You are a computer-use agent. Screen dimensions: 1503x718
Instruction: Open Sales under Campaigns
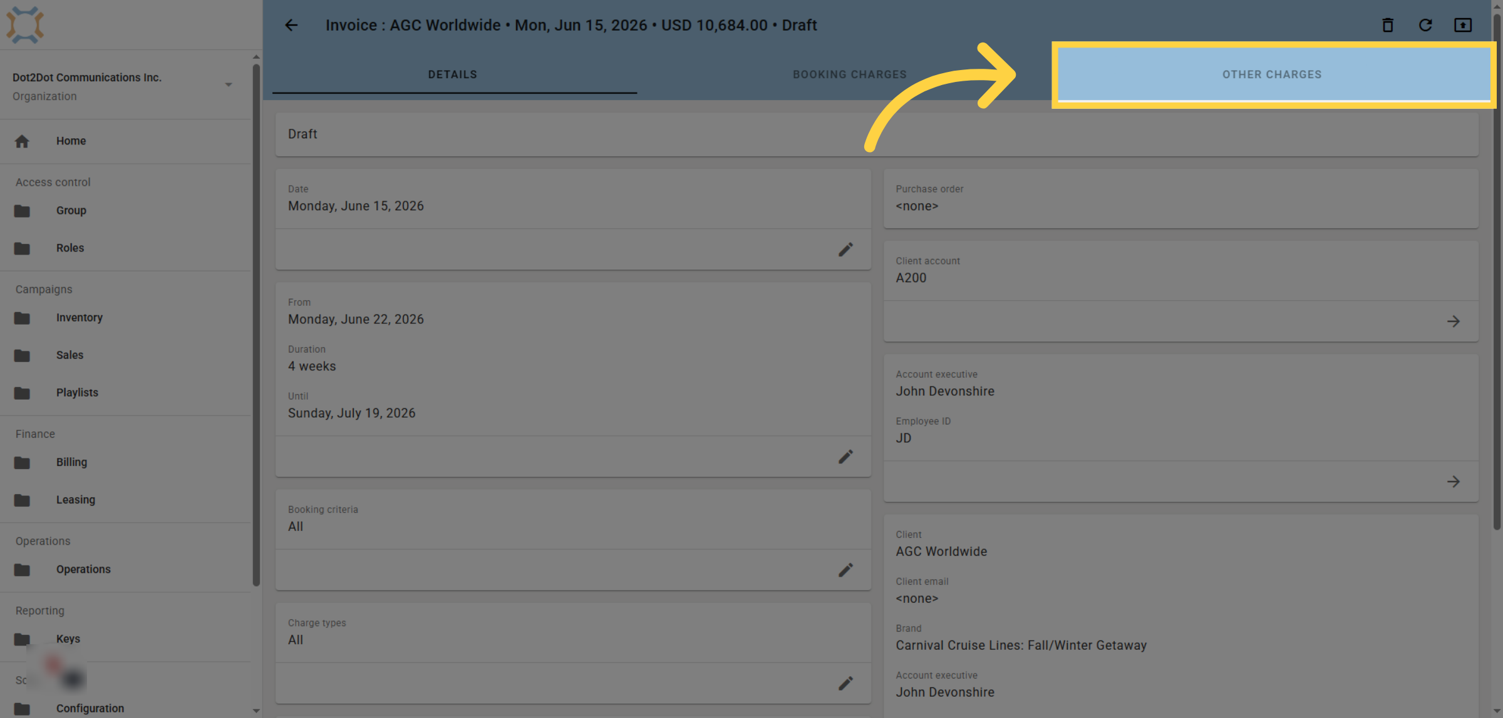[x=70, y=355]
